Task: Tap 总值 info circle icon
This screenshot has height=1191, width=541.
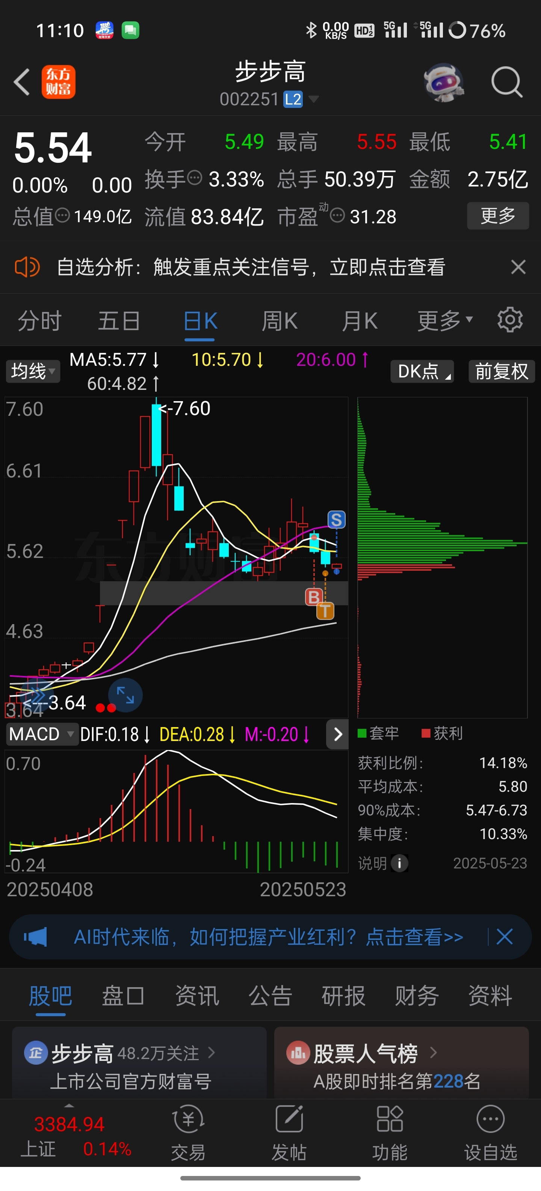Action: tap(62, 215)
